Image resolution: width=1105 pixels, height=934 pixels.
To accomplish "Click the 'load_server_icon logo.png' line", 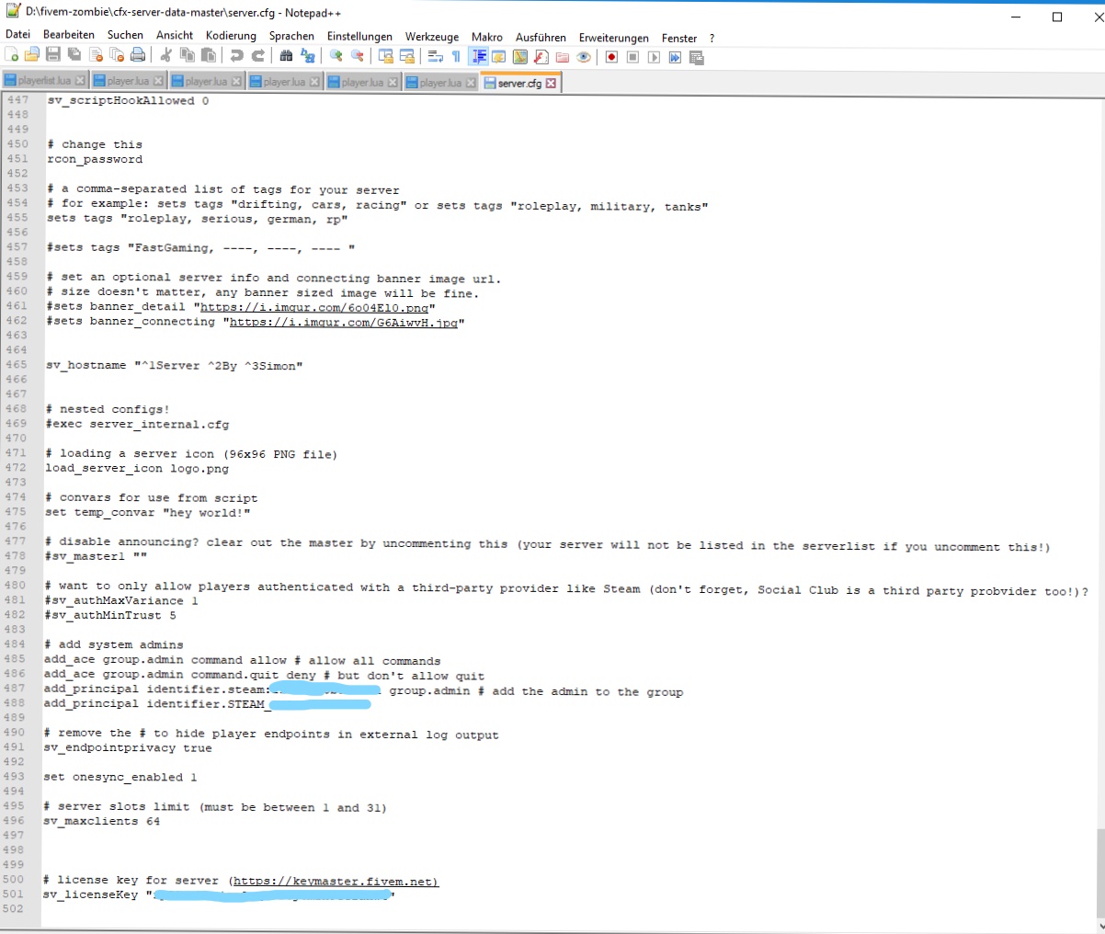I will (137, 468).
